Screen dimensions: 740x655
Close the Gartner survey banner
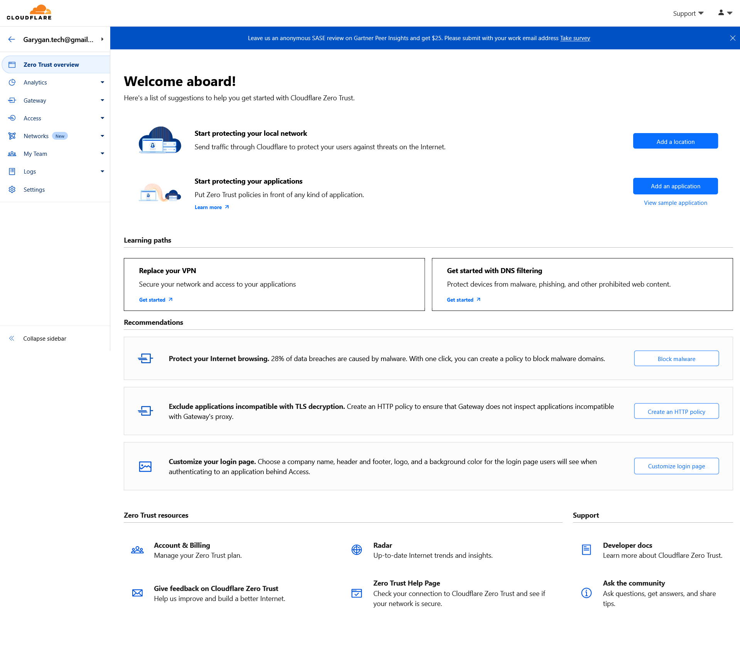(733, 38)
